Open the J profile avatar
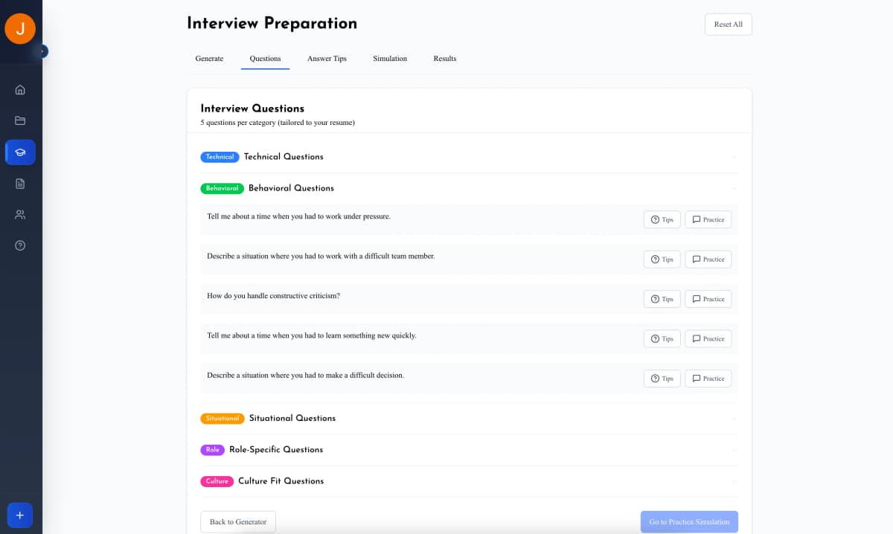The width and height of the screenshot is (893, 534). (x=20, y=28)
